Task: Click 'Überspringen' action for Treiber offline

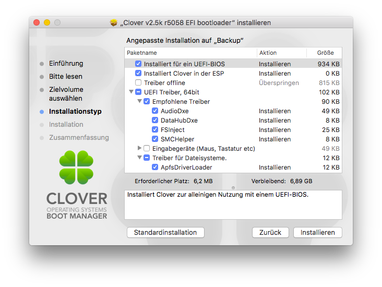Action: 279,83
